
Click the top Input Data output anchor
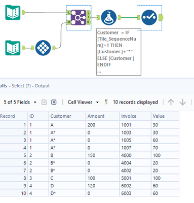click(23, 13)
